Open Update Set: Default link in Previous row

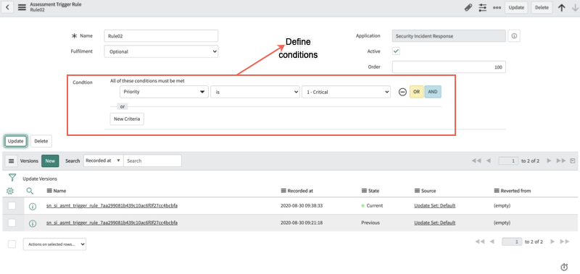(434, 223)
